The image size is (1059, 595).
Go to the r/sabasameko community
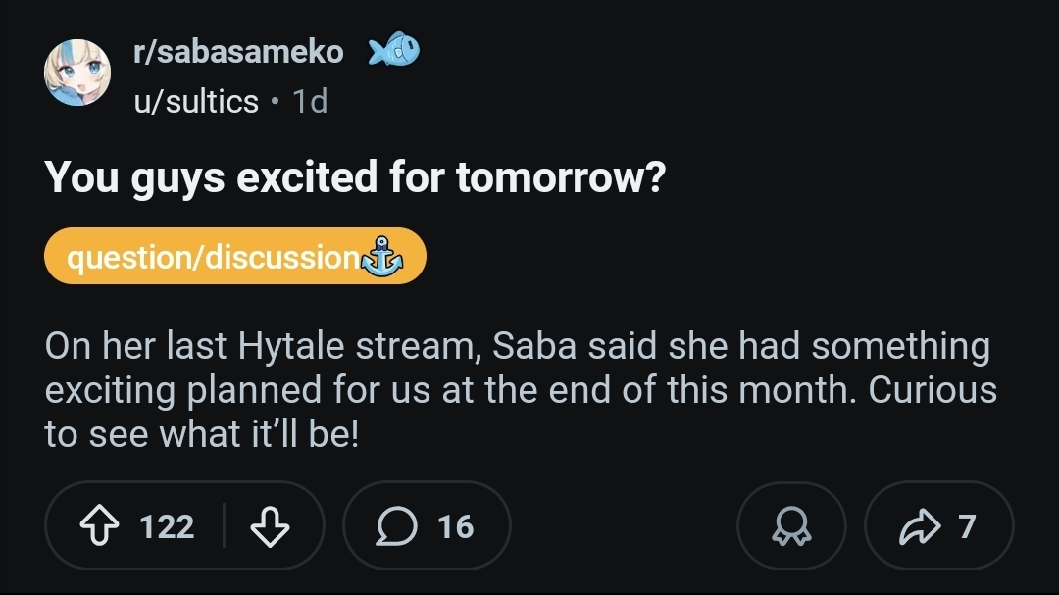(x=238, y=52)
